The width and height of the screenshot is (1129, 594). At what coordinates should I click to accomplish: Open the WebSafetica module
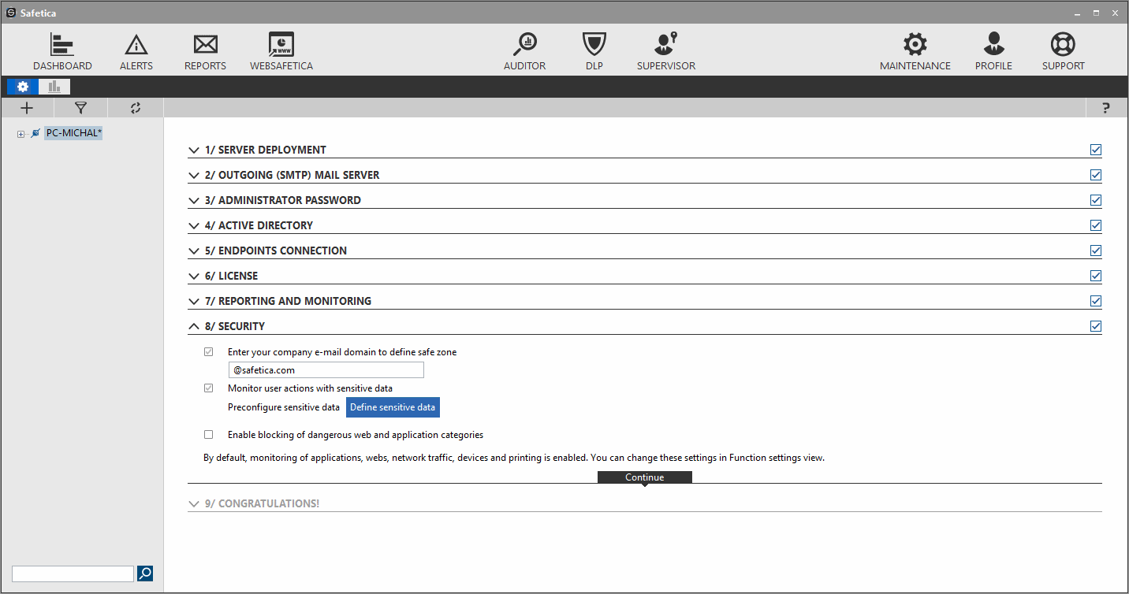pos(281,50)
